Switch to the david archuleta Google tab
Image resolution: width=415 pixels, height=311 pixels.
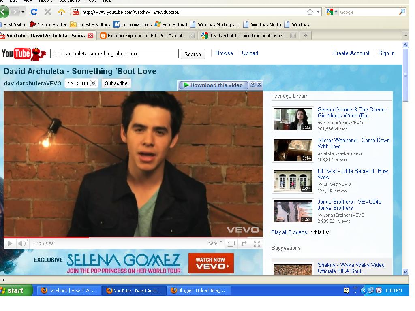(x=248, y=36)
